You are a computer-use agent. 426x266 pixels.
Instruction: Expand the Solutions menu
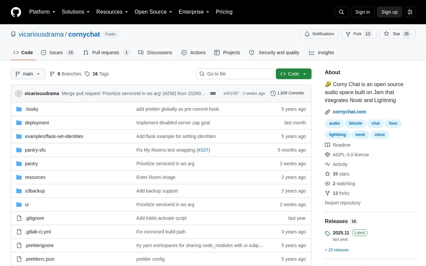click(76, 12)
